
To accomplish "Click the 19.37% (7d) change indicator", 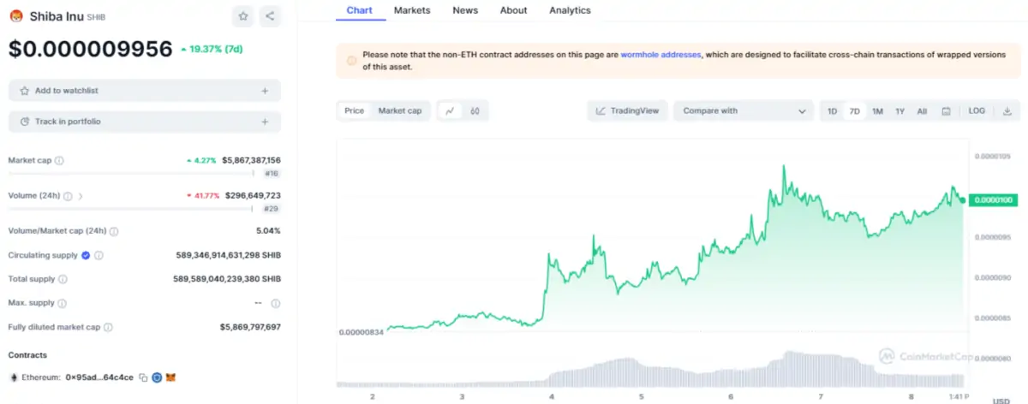I will [210, 50].
